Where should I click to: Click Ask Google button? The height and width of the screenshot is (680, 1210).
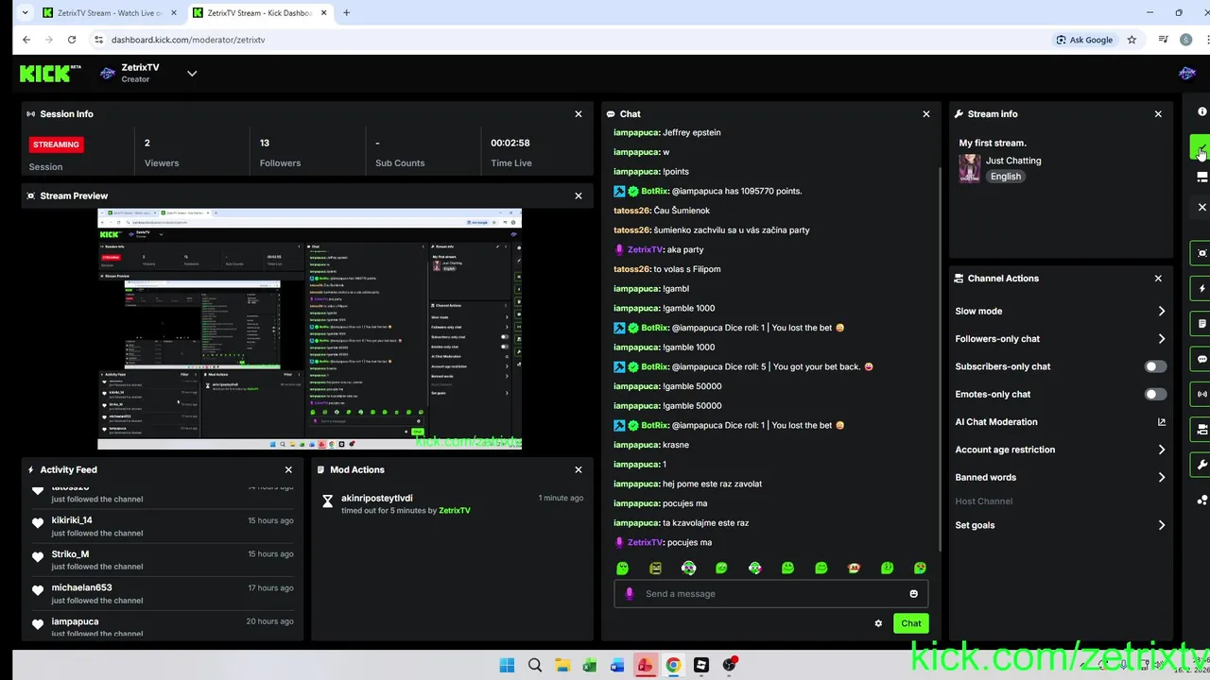tap(1084, 40)
